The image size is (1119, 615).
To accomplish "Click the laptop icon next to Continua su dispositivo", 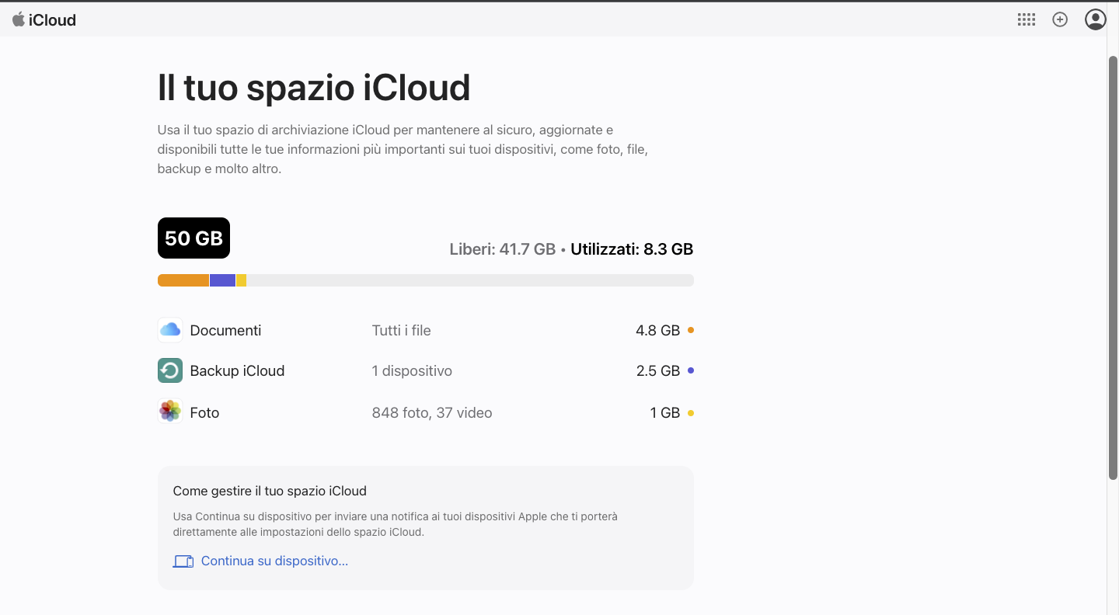I will click(x=183, y=561).
